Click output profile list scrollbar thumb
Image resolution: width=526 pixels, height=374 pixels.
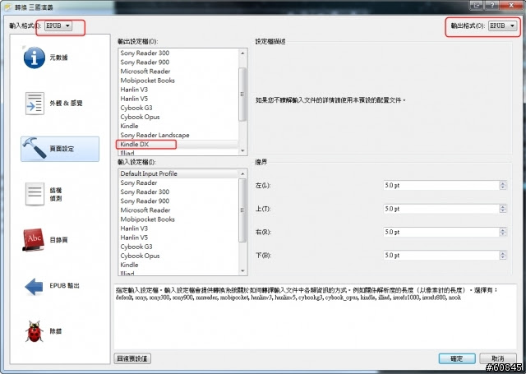(x=242, y=94)
